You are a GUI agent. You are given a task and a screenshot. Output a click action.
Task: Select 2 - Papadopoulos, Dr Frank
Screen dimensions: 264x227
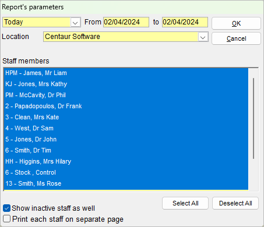point(126,107)
